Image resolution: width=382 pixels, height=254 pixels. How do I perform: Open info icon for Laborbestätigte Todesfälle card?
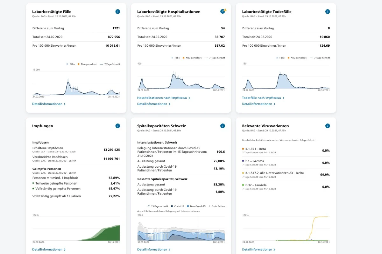click(x=328, y=12)
